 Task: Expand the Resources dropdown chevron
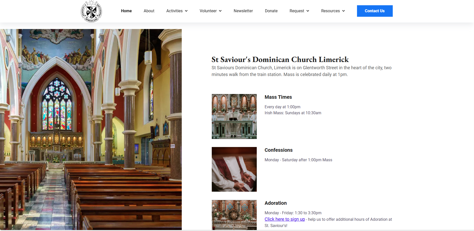tap(343, 11)
